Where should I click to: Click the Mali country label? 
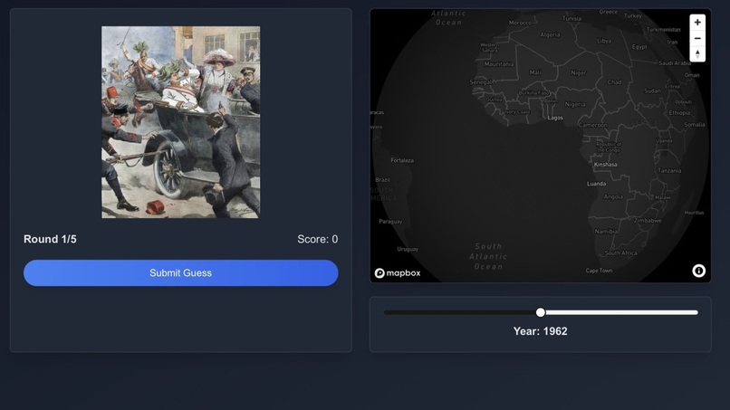click(535, 72)
